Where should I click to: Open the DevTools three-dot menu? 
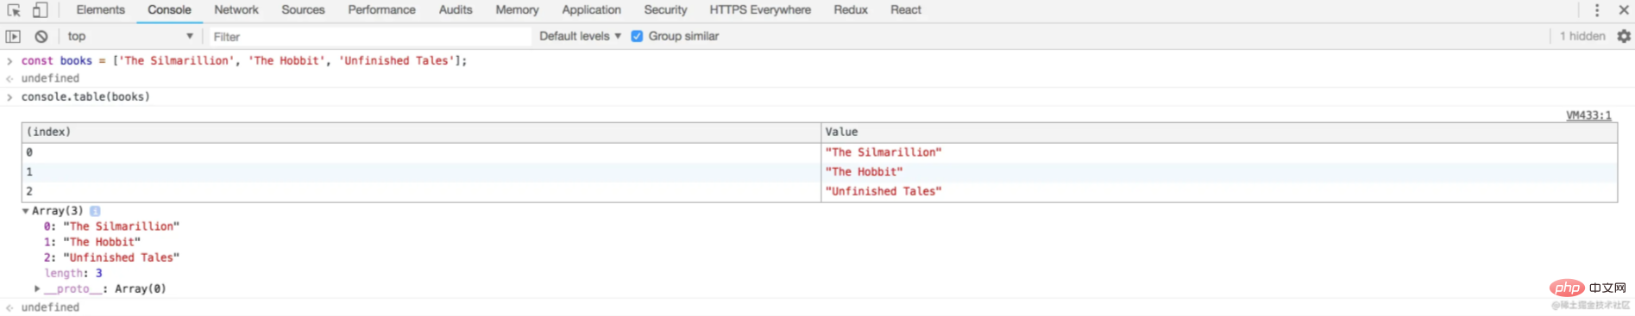[x=1596, y=10]
